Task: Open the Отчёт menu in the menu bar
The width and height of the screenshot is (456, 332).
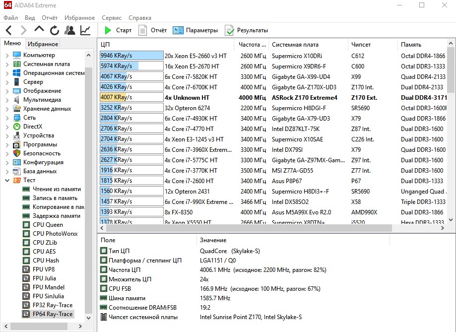Action: click(50, 18)
